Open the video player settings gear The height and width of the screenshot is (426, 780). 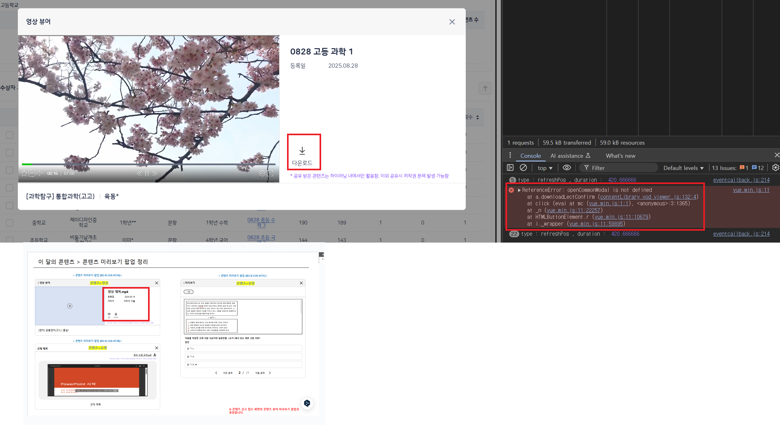(x=262, y=173)
